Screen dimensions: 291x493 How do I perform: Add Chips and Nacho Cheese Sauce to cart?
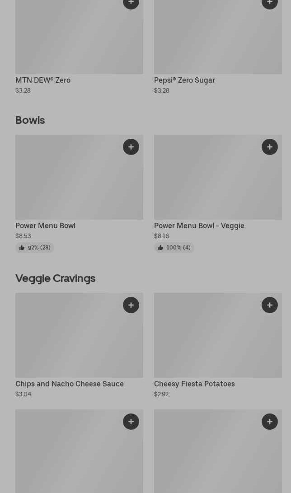point(131,305)
